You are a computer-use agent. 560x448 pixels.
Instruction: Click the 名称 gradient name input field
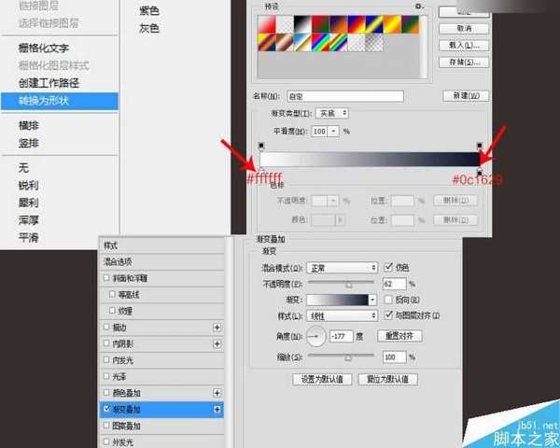point(345,95)
